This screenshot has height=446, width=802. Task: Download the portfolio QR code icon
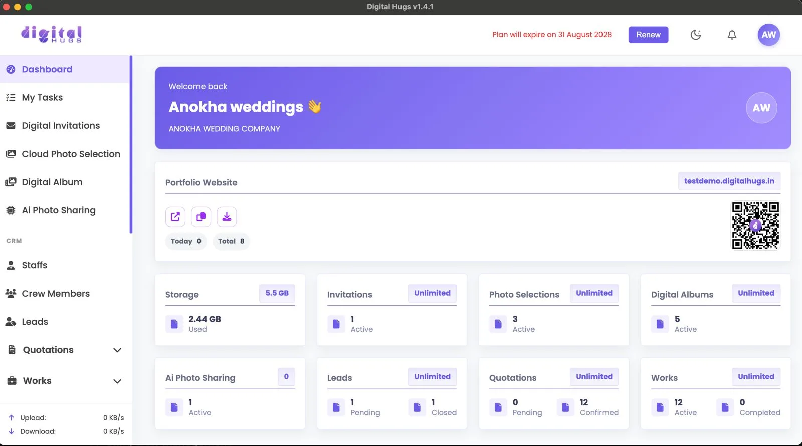click(x=227, y=216)
